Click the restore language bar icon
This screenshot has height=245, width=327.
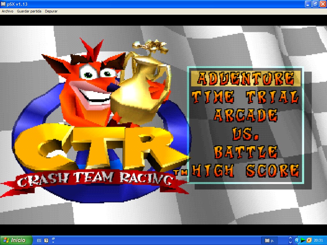53,238
